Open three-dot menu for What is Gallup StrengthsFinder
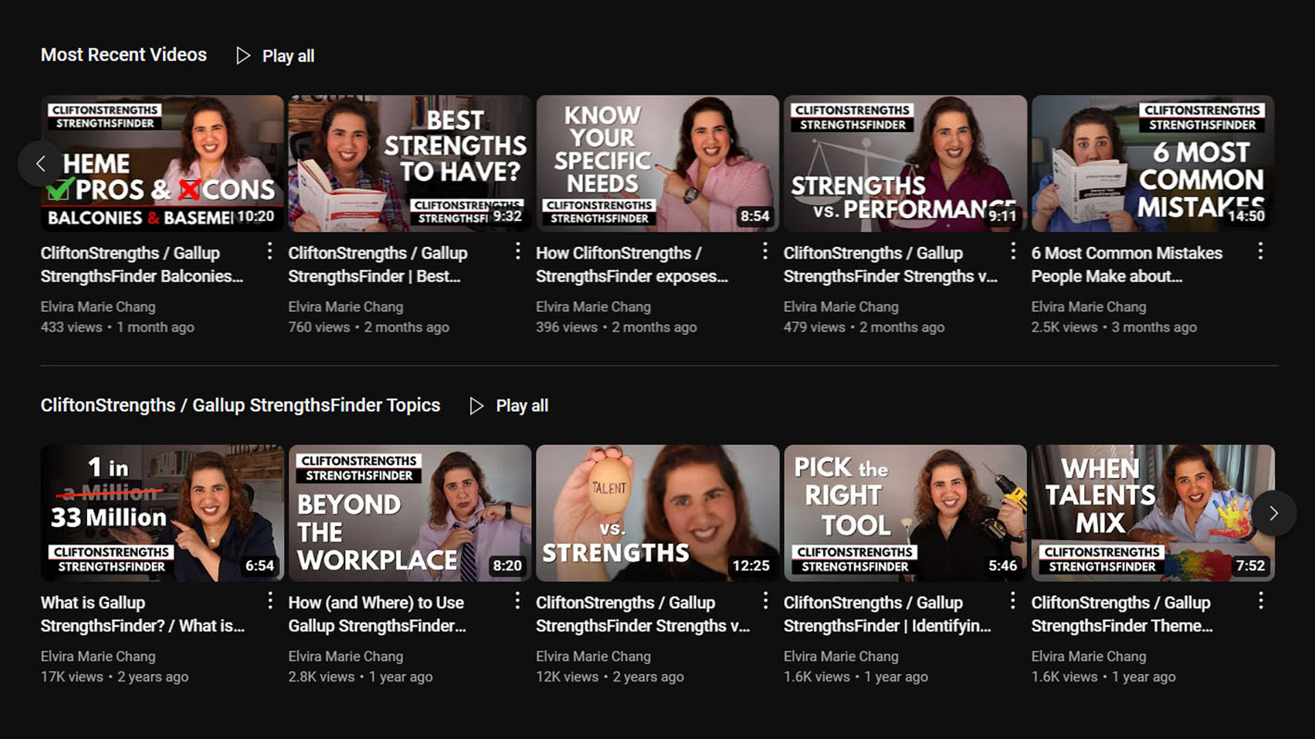The width and height of the screenshot is (1315, 739). pos(270,601)
